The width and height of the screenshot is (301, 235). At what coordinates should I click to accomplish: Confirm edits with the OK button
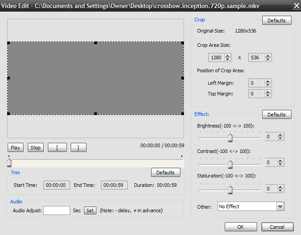[x=241, y=227]
